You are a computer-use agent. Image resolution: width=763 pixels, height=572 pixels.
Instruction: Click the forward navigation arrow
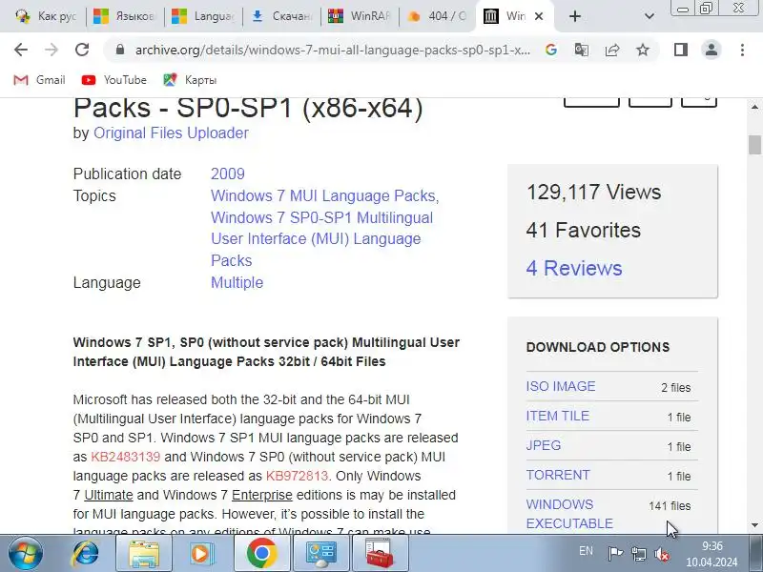point(52,50)
